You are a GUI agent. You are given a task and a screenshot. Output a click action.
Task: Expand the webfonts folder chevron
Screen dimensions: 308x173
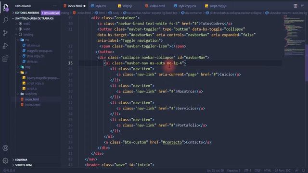pos(18,94)
